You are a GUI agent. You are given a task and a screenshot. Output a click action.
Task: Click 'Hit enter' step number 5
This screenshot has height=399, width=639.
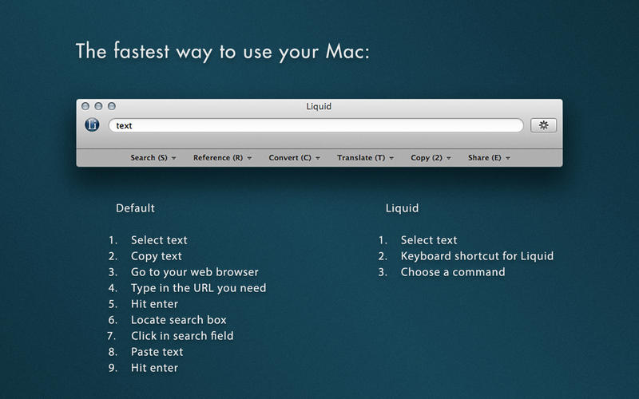pyautogui.click(x=154, y=304)
